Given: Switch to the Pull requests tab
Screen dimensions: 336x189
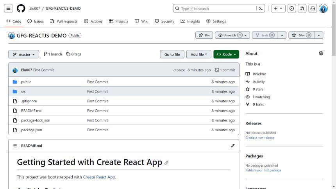Looking at the screenshot, I should pos(64,21).
